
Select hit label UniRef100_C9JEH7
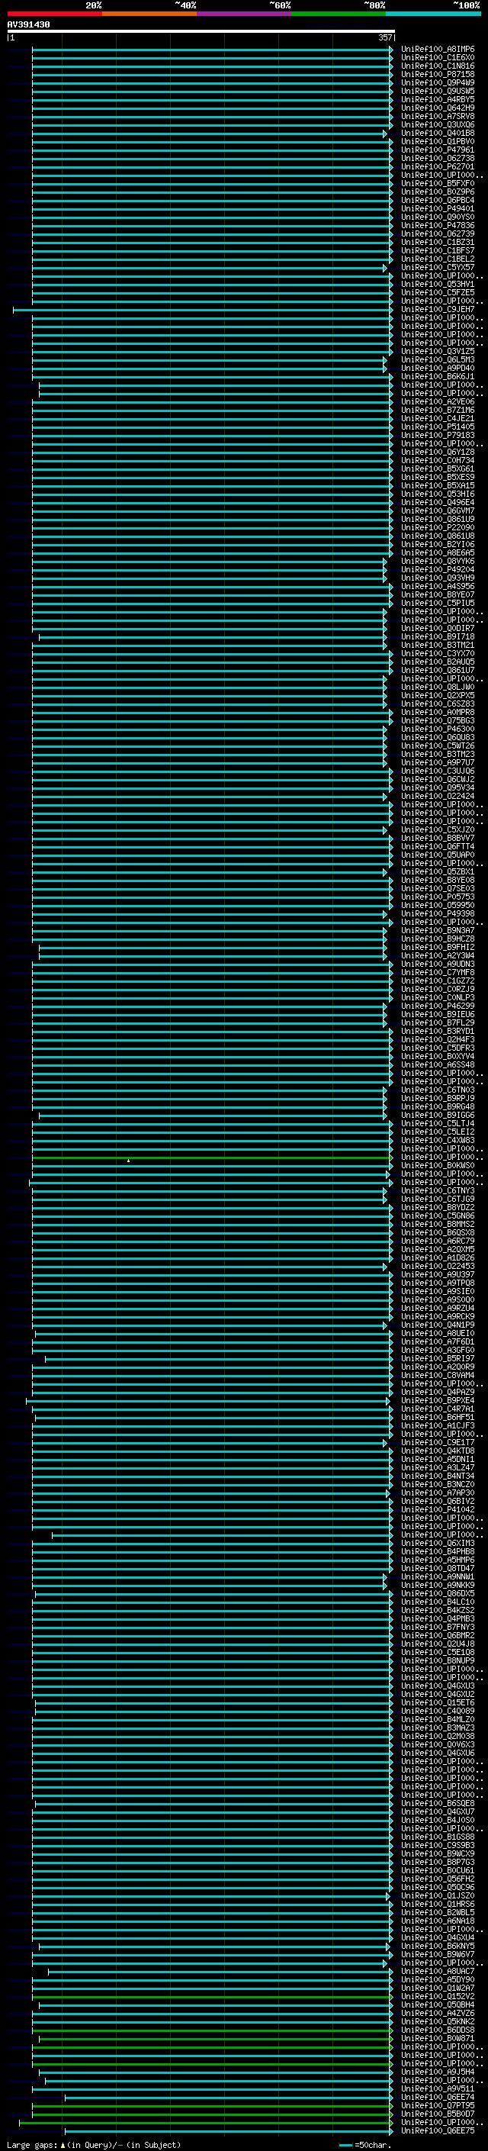tap(437, 309)
